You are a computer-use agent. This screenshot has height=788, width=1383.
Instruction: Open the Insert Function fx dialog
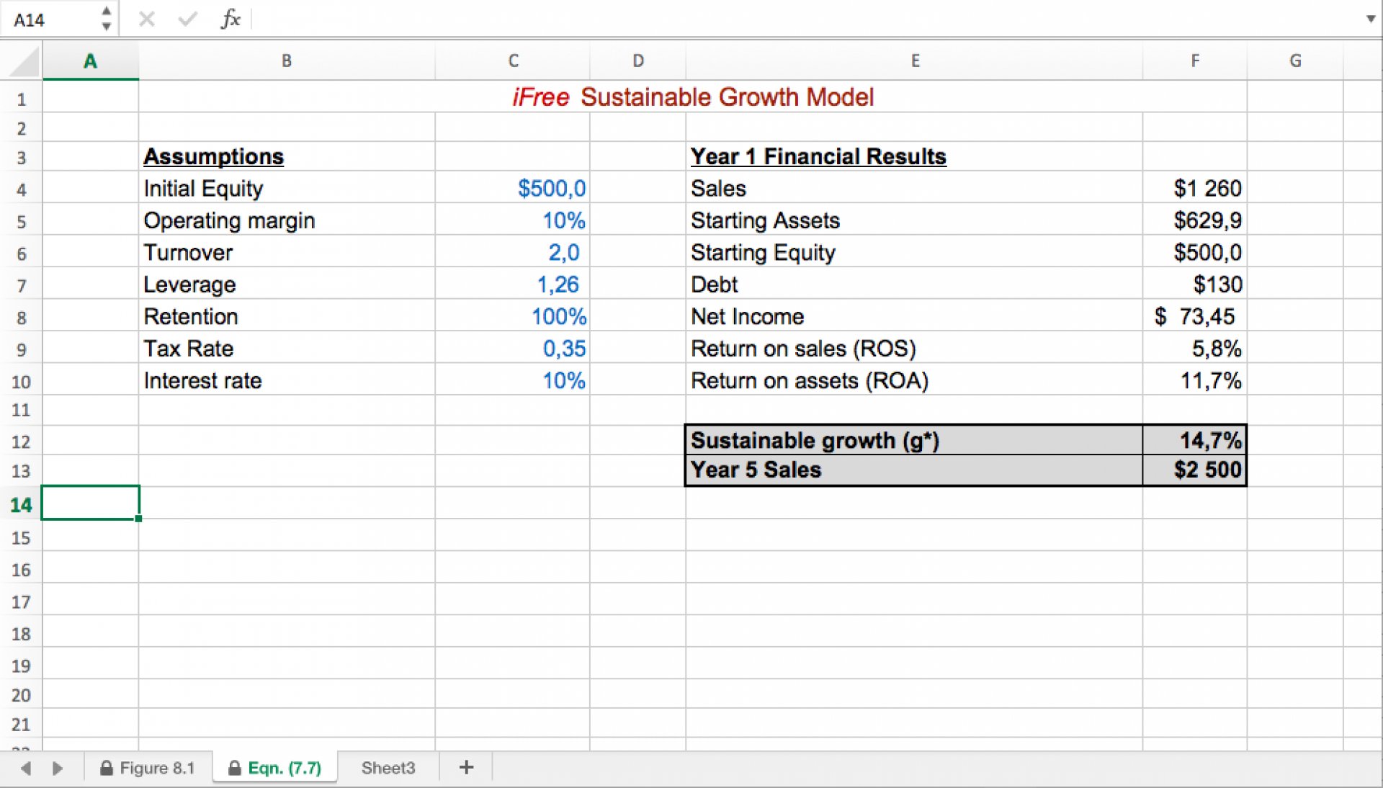click(x=230, y=19)
